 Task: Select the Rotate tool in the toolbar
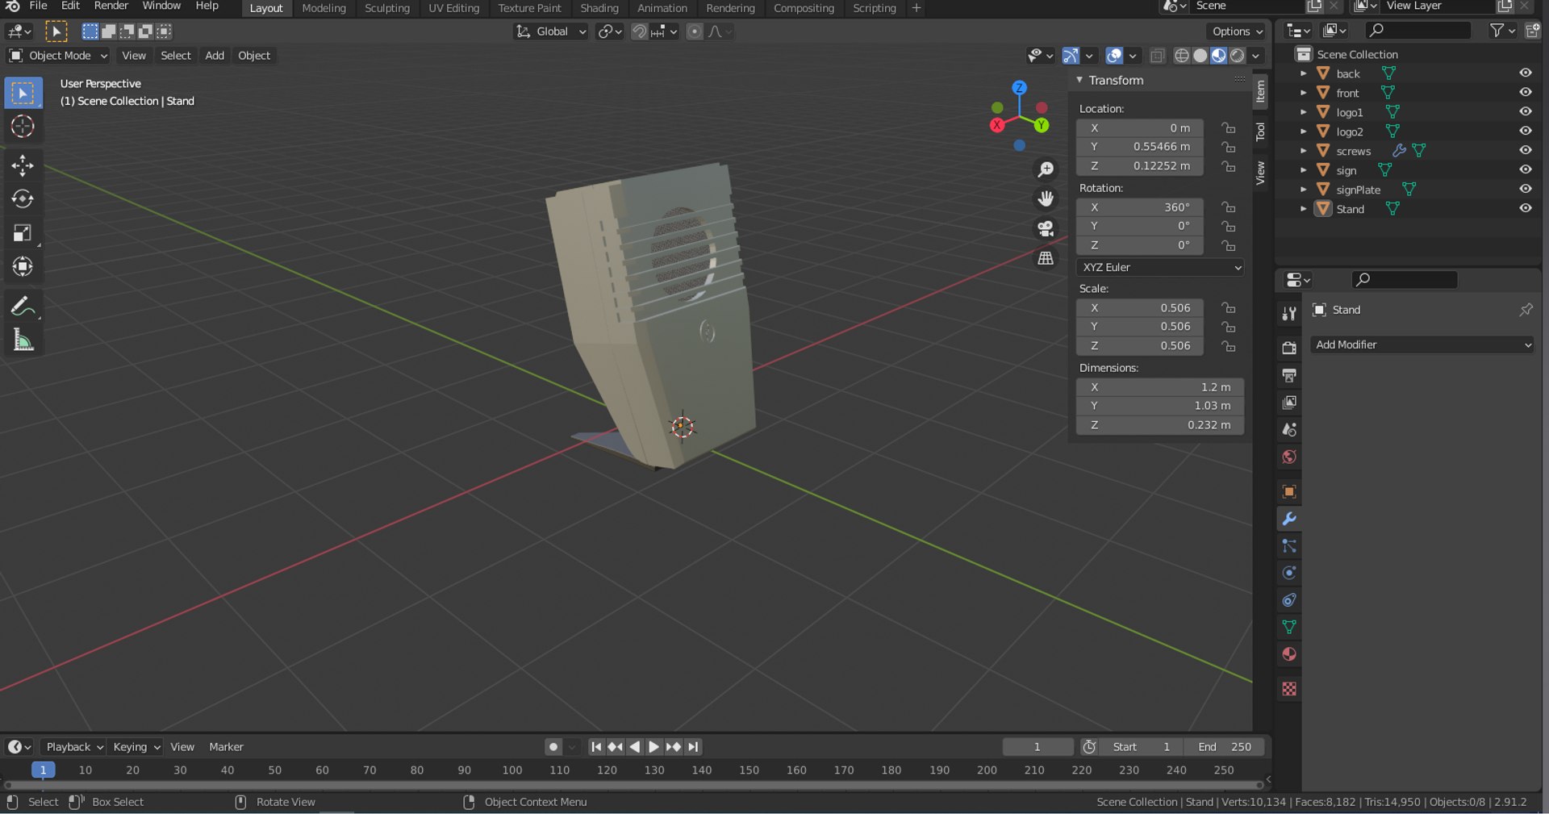click(23, 199)
